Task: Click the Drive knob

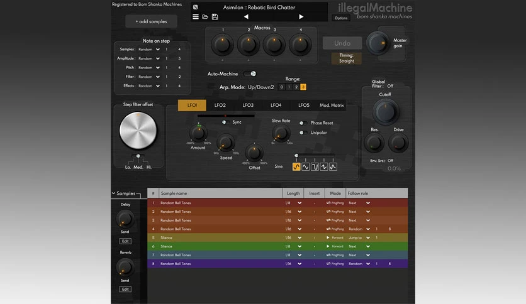Action: tap(398, 143)
